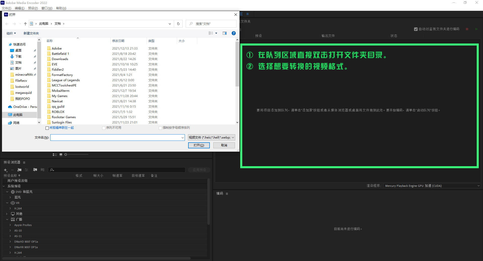
Task: Open the preset browser panel menu icon
Action: pos(24,162)
